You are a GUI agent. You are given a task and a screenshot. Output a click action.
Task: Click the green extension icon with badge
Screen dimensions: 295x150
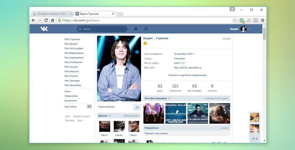click(242, 20)
